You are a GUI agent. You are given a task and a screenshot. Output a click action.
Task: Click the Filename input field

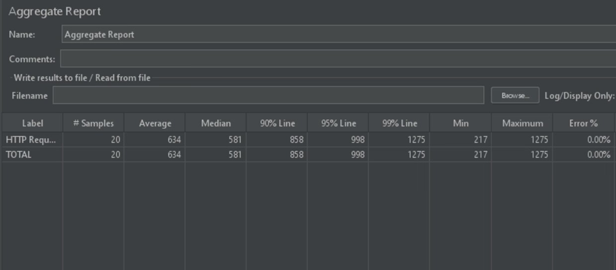pos(269,96)
